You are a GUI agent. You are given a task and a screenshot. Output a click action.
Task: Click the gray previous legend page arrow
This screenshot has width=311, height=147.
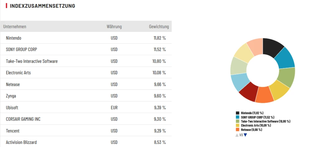pyautogui.click(x=237, y=135)
